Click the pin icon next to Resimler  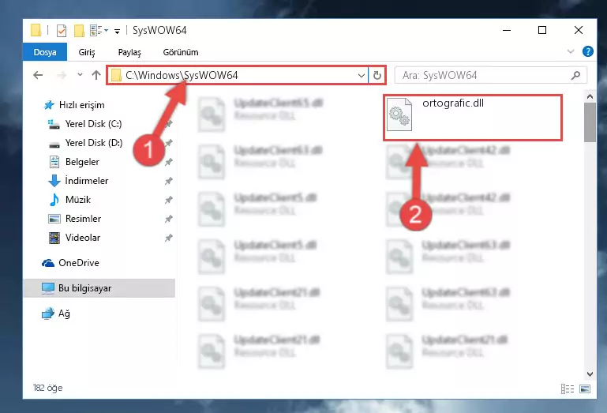(x=168, y=219)
